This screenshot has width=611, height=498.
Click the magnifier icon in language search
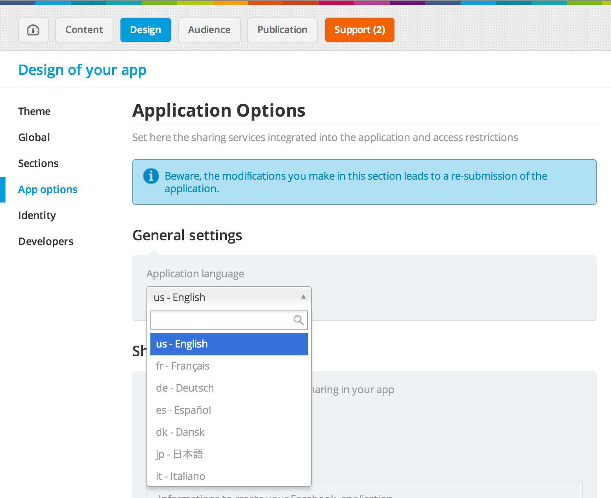click(x=298, y=320)
